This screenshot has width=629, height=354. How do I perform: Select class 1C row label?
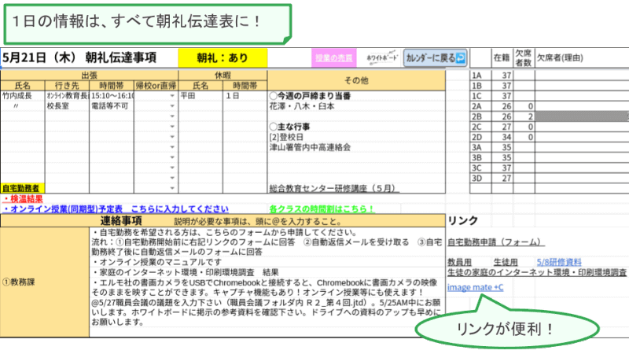tap(480, 96)
